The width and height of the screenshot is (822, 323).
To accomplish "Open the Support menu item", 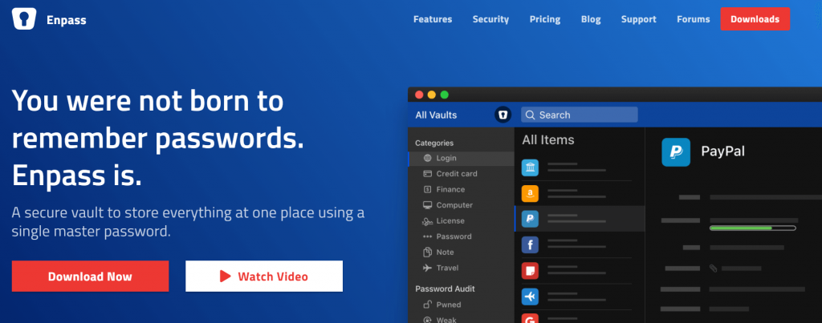I will tap(638, 19).
